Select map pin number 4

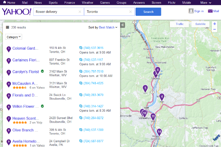(162, 97)
